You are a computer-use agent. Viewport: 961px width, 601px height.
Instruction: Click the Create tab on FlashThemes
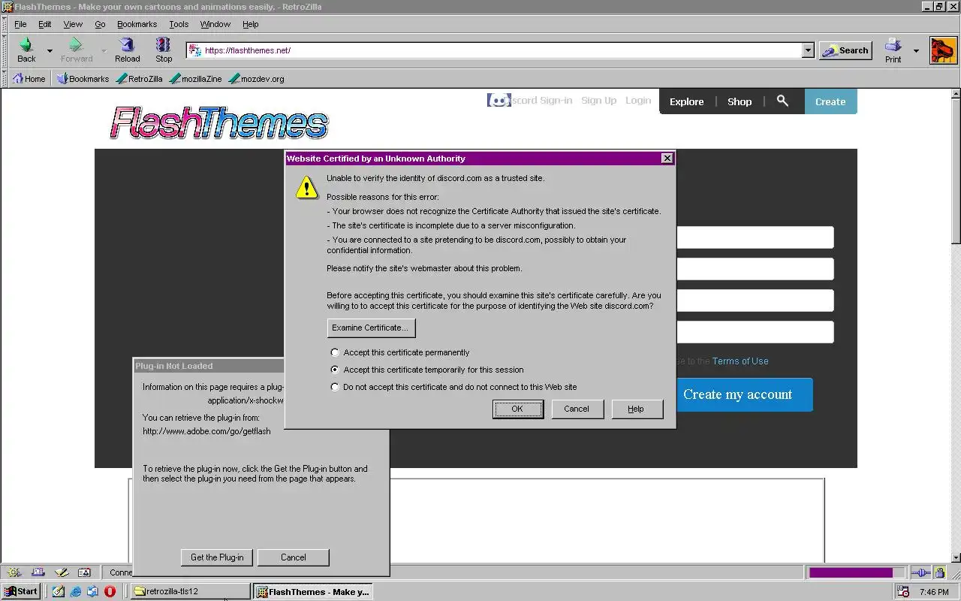coord(830,101)
